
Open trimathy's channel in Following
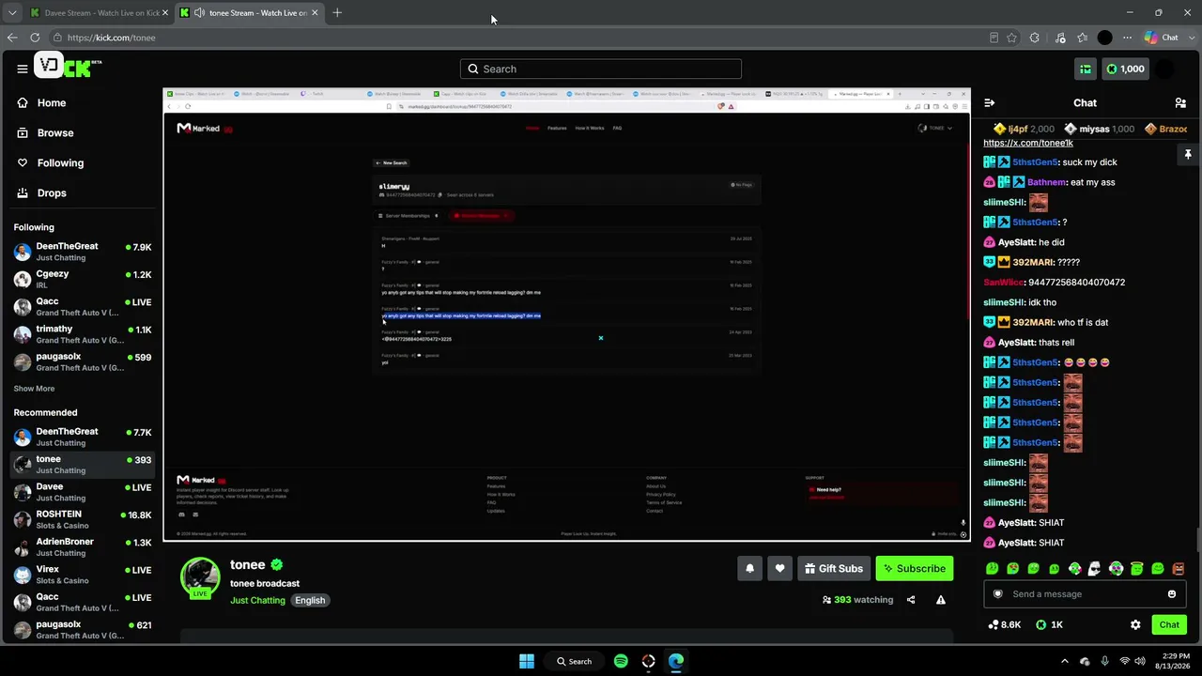click(x=83, y=334)
